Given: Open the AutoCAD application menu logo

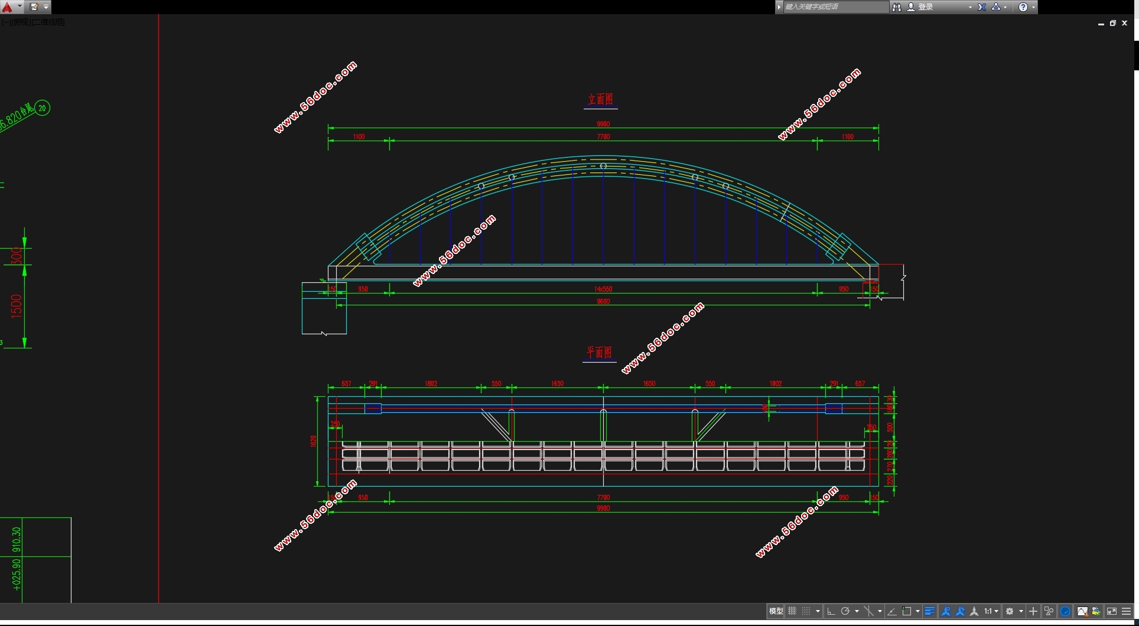Looking at the screenshot, I should point(8,7).
